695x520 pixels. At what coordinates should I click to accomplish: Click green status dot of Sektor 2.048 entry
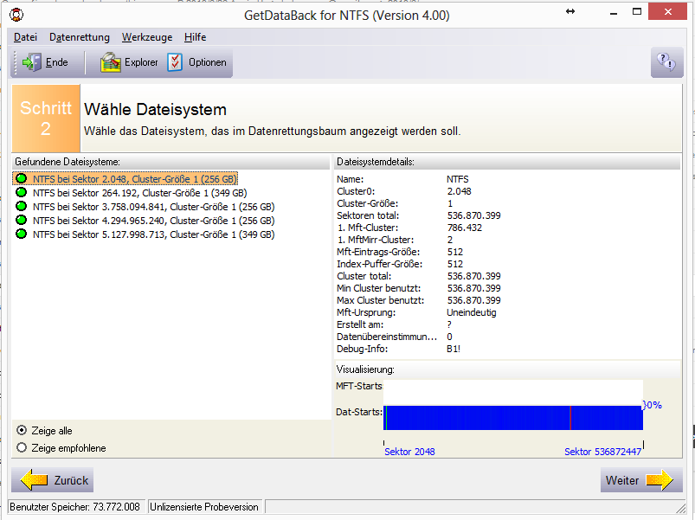click(21, 178)
